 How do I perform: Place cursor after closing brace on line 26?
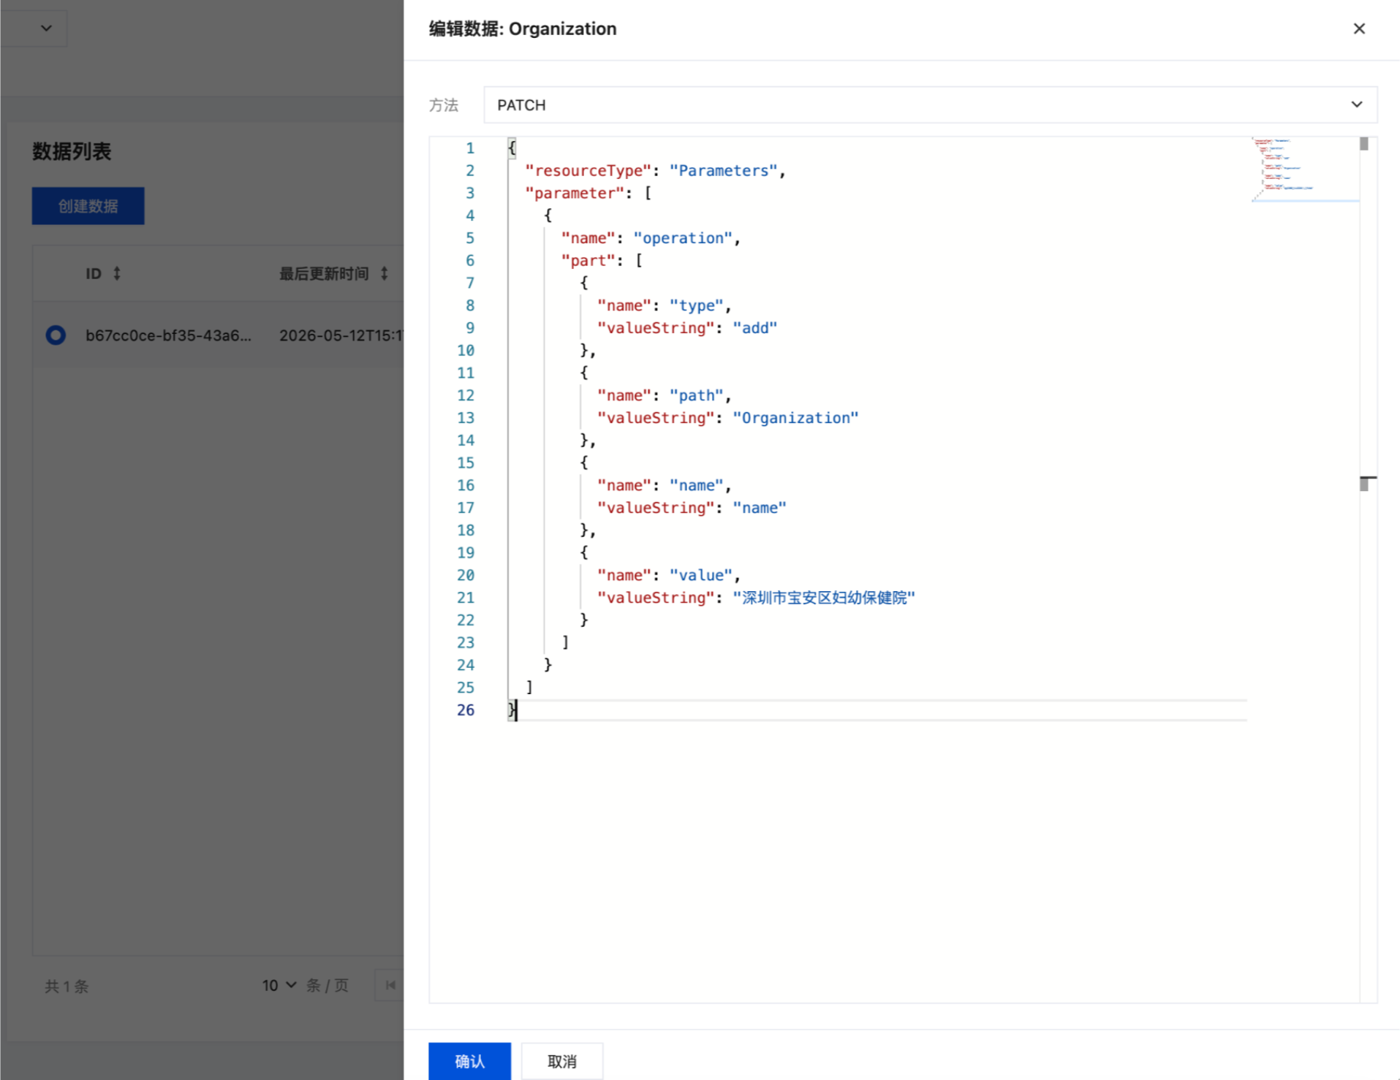[x=517, y=710]
